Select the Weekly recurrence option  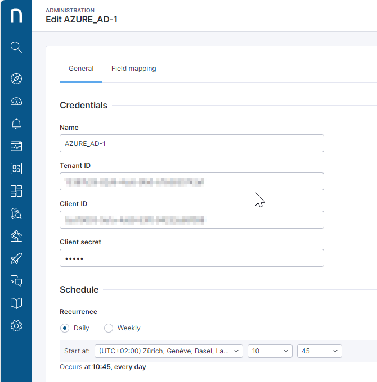(109, 328)
